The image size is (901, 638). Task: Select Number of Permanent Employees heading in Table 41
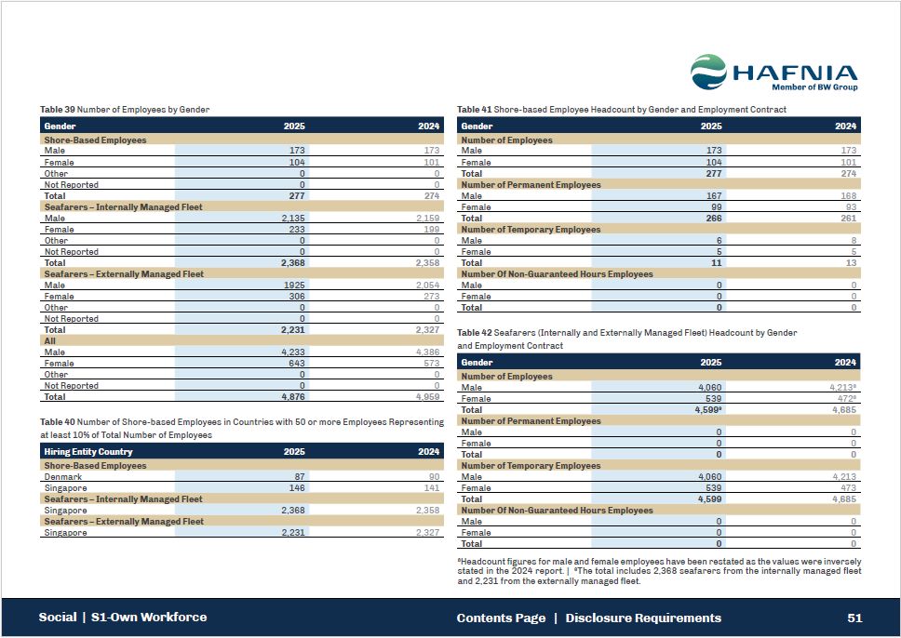pyautogui.click(x=531, y=185)
